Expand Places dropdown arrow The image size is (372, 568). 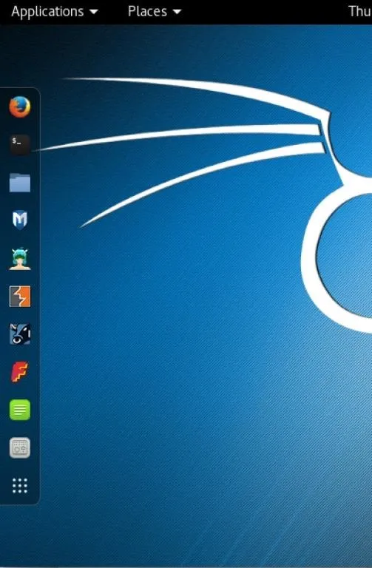(177, 12)
